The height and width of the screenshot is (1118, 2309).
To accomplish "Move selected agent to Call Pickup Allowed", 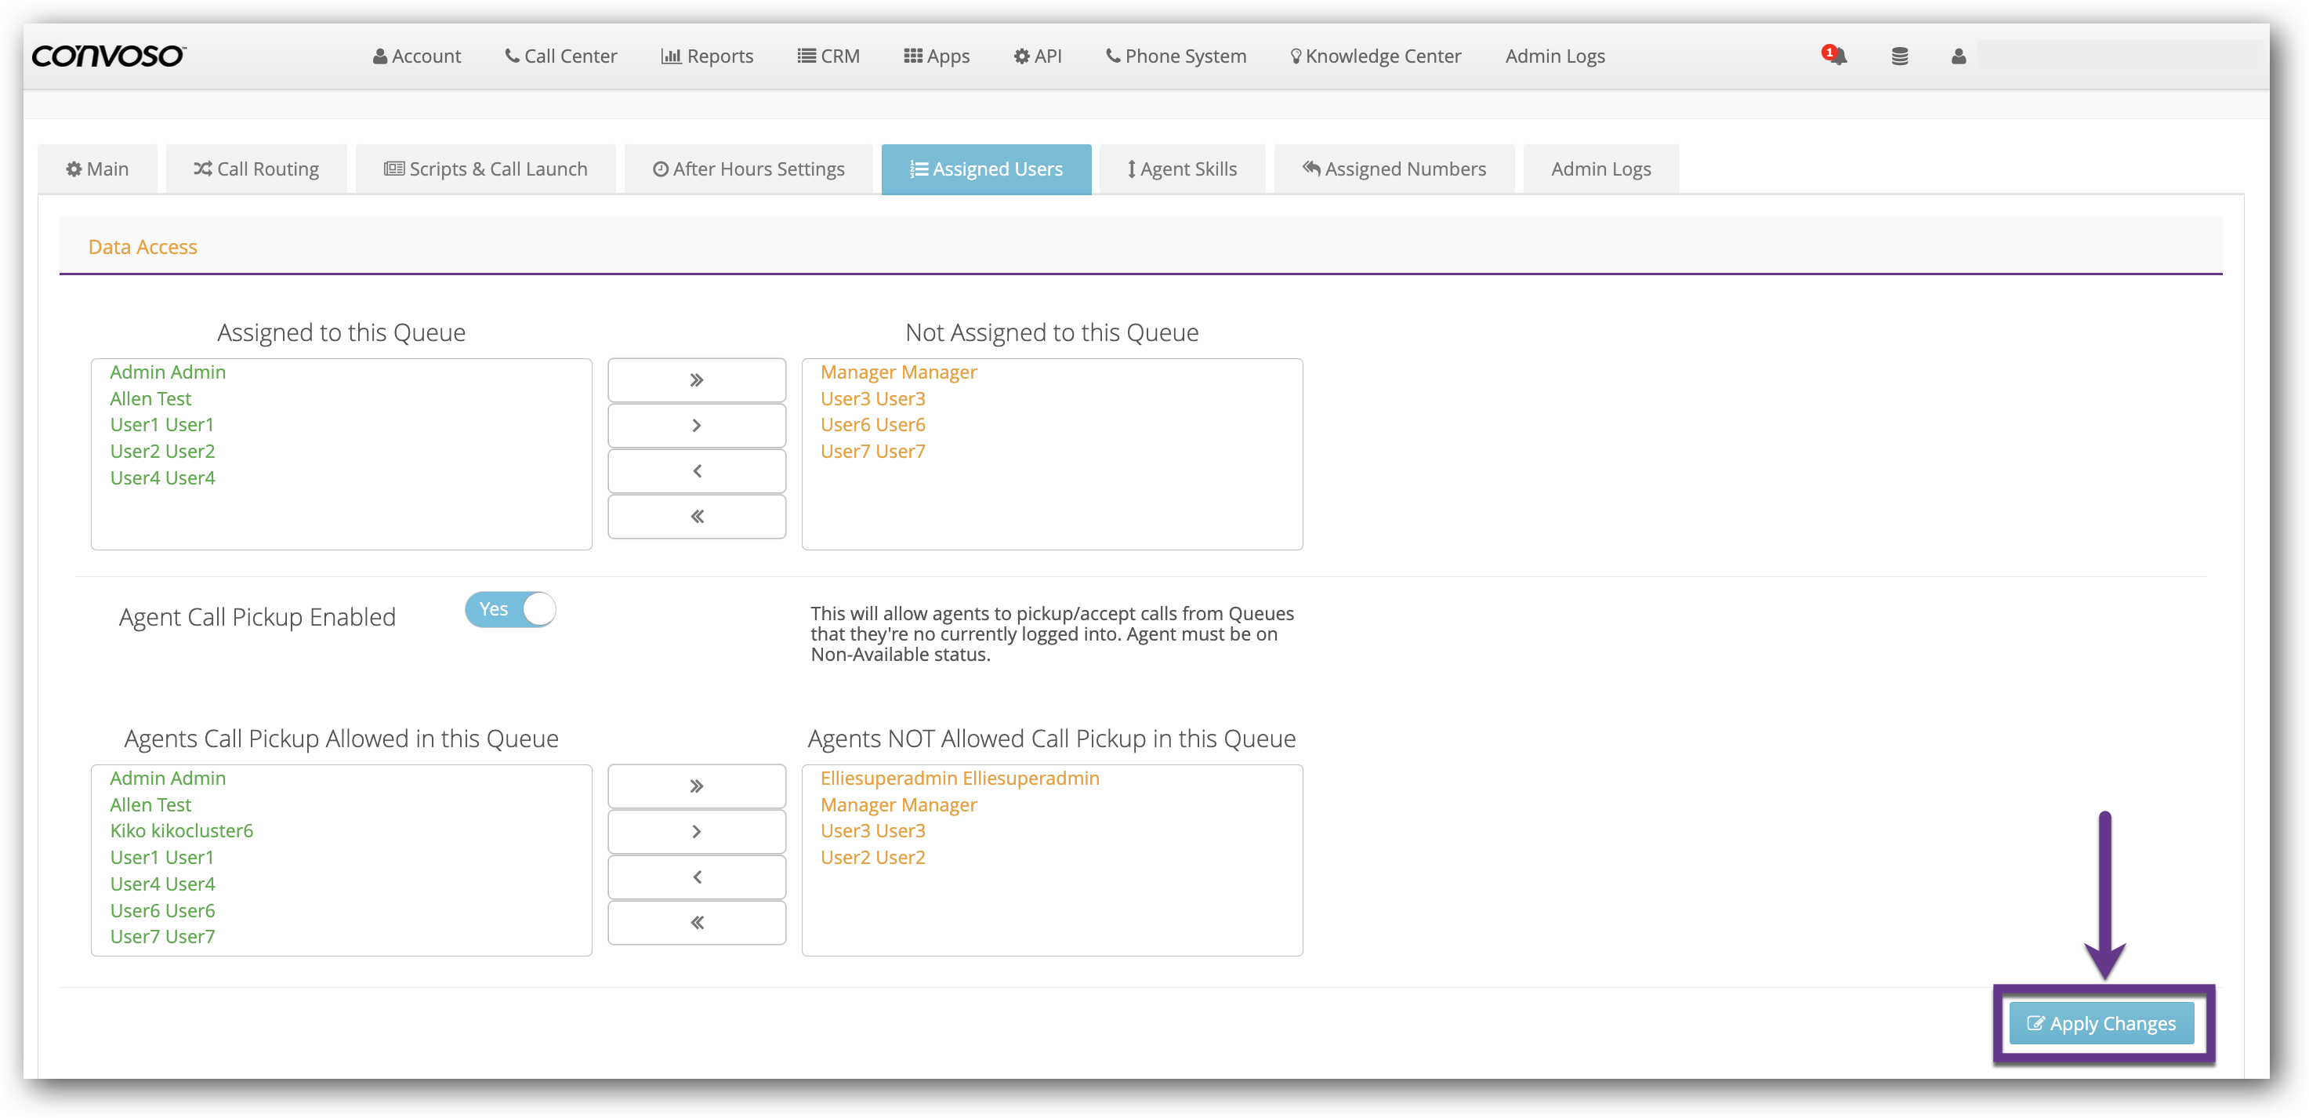I will pyautogui.click(x=697, y=878).
